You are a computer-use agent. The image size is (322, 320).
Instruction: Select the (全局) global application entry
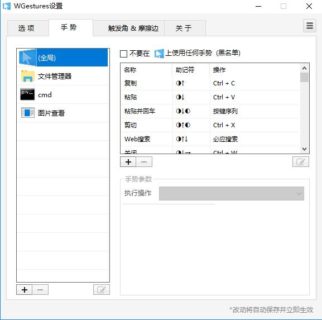click(63, 58)
